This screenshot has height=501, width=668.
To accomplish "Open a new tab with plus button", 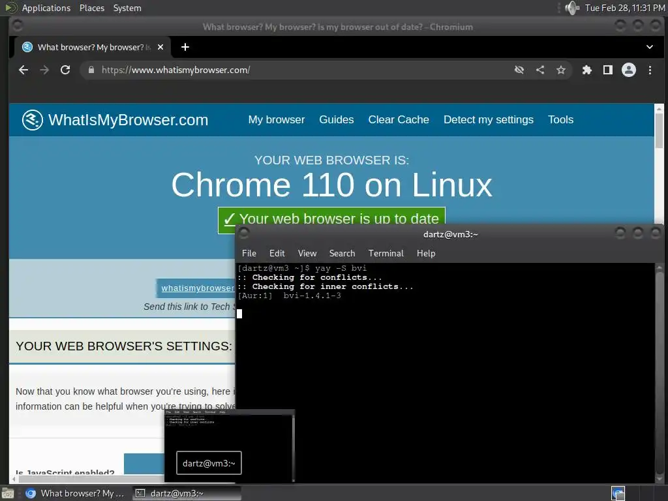I will click(185, 47).
